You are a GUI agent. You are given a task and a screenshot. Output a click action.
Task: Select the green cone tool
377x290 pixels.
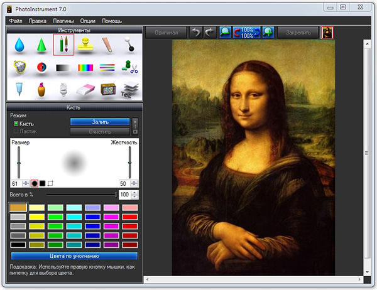click(x=41, y=46)
